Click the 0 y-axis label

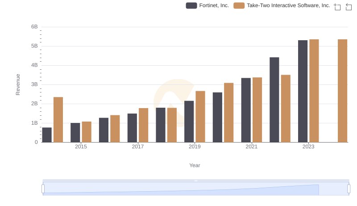click(x=36, y=142)
